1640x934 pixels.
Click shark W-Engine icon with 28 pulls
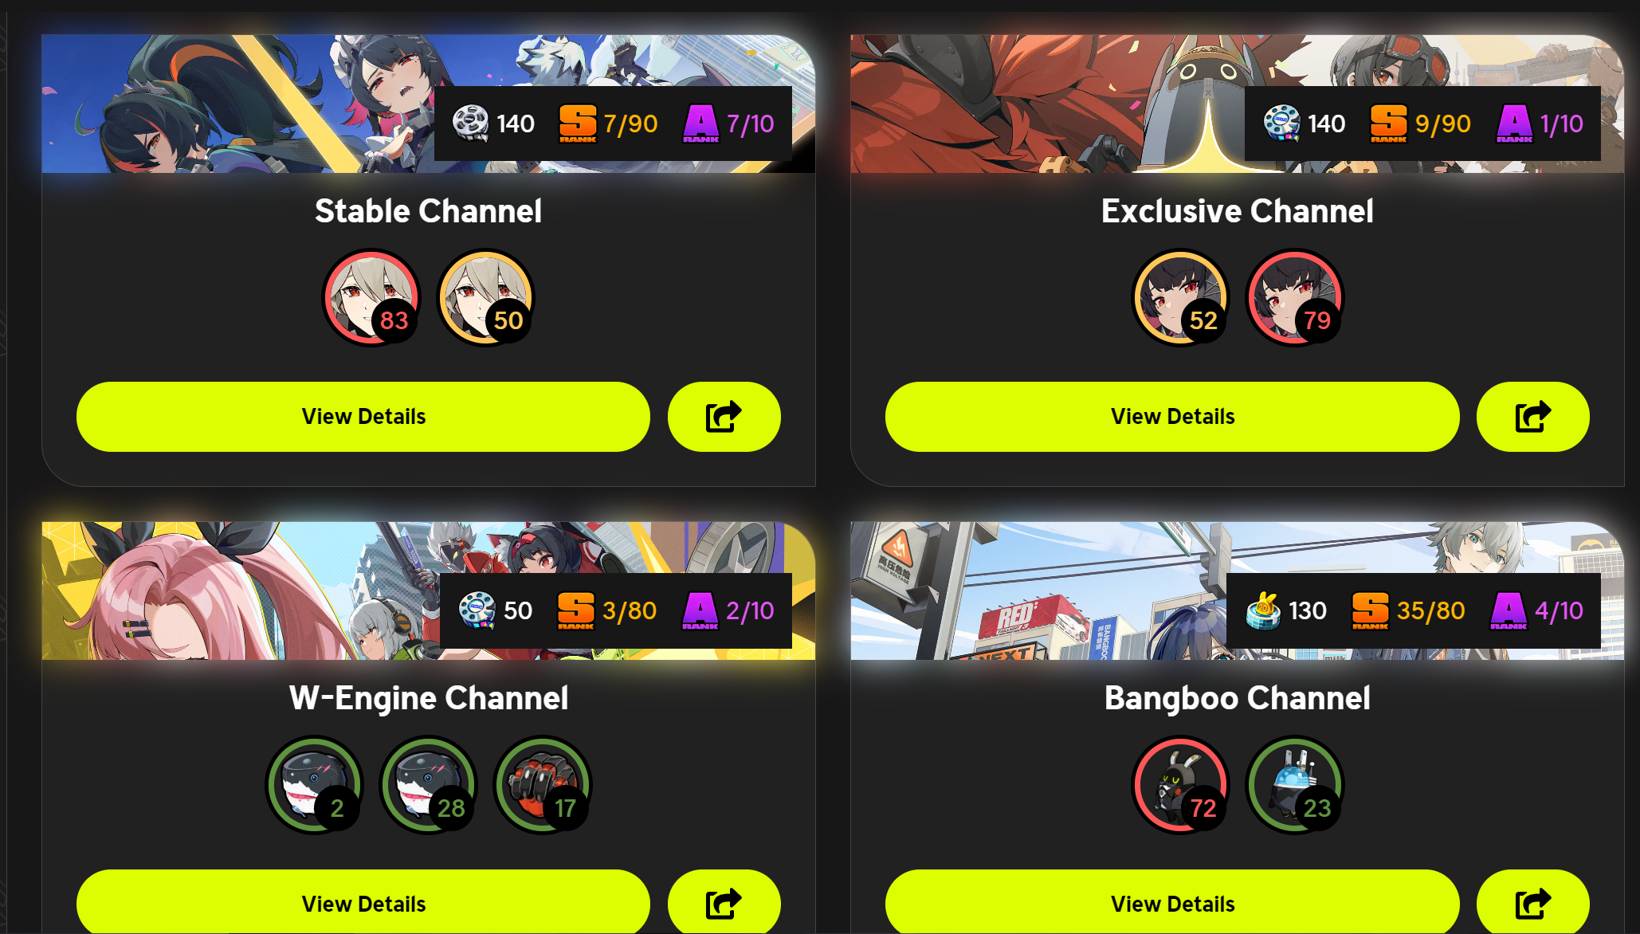point(428,785)
